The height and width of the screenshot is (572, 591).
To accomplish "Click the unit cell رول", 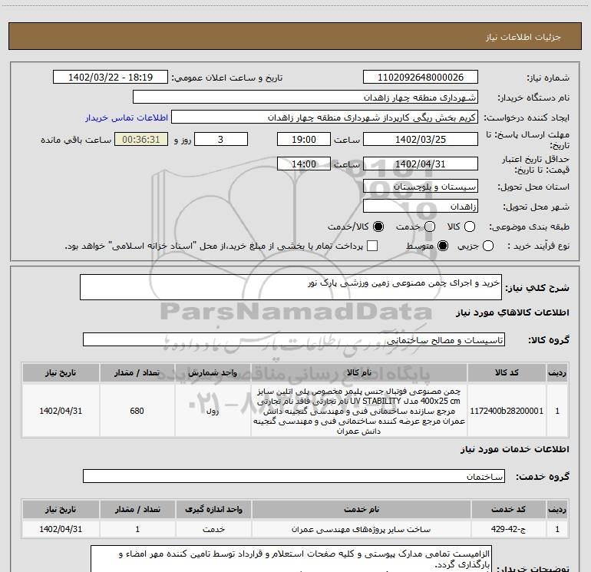I will click(213, 411).
